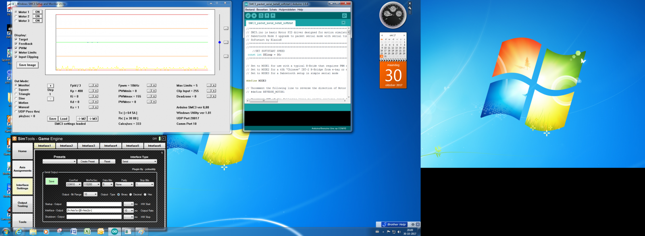Open the Arduino taskbar icon
The width and height of the screenshot is (645, 236).
[x=114, y=232]
